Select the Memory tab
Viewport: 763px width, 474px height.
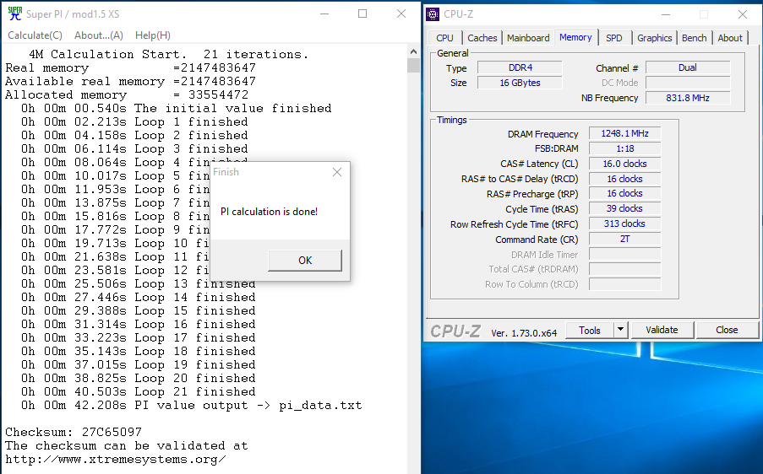[x=575, y=37]
